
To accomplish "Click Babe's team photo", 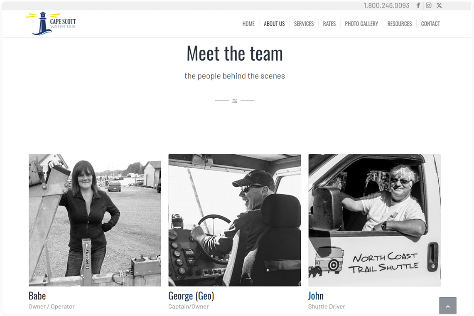I will (x=95, y=220).
